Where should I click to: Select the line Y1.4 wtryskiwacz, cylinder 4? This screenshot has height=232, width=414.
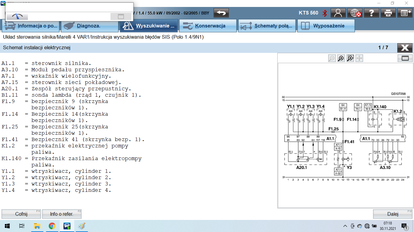(x=56, y=190)
